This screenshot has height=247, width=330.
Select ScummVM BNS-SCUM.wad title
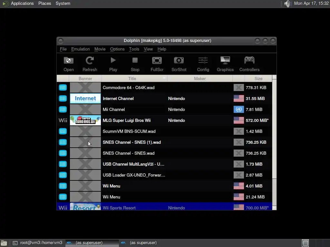(x=129, y=131)
